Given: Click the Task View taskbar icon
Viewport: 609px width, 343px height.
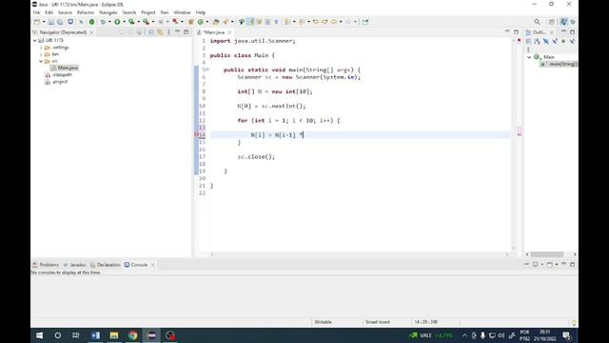Looking at the screenshot, I should (76, 335).
